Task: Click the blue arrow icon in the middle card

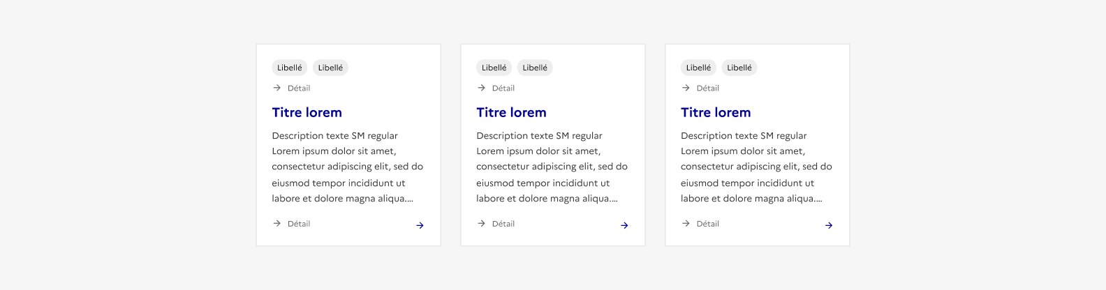Action: coord(624,225)
